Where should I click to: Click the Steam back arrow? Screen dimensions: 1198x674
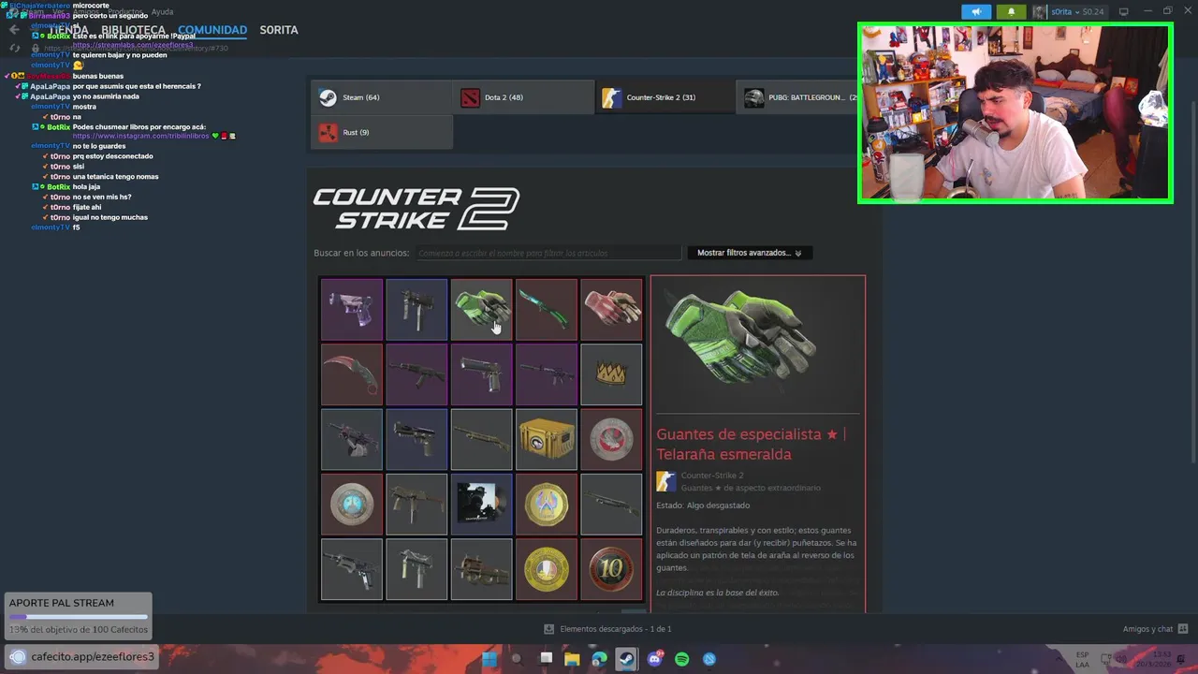pyautogui.click(x=14, y=30)
